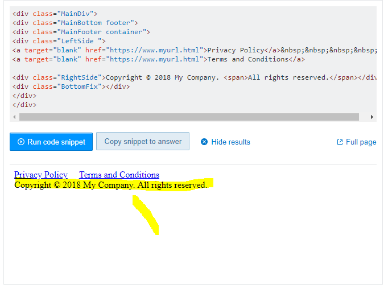Open the Privacy Policy link in results
The height and width of the screenshot is (288, 388).
(41, 175)
